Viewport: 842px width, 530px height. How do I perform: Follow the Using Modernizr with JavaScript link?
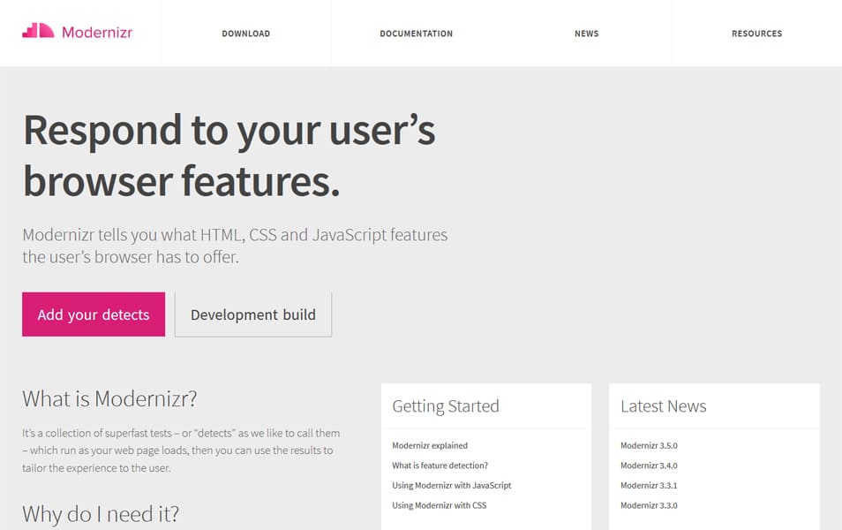pyautogui.click(x=451, y=486)
